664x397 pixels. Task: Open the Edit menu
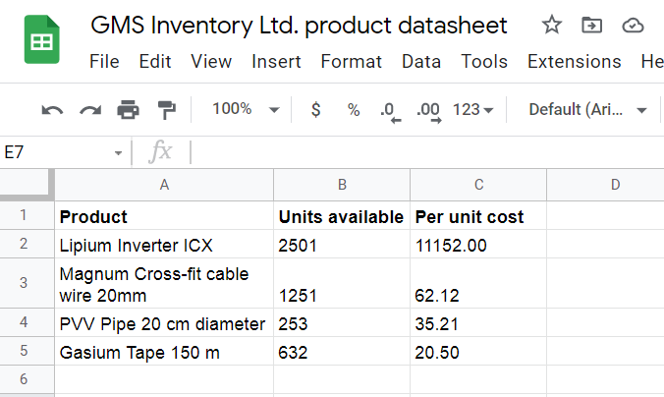pyautogui.click(x=155, y=62)
